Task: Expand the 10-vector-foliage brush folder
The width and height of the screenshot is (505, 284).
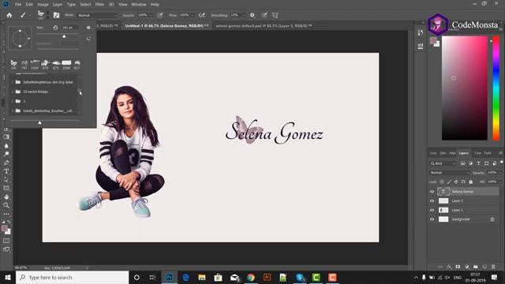Action: click(x=13, y=92)
